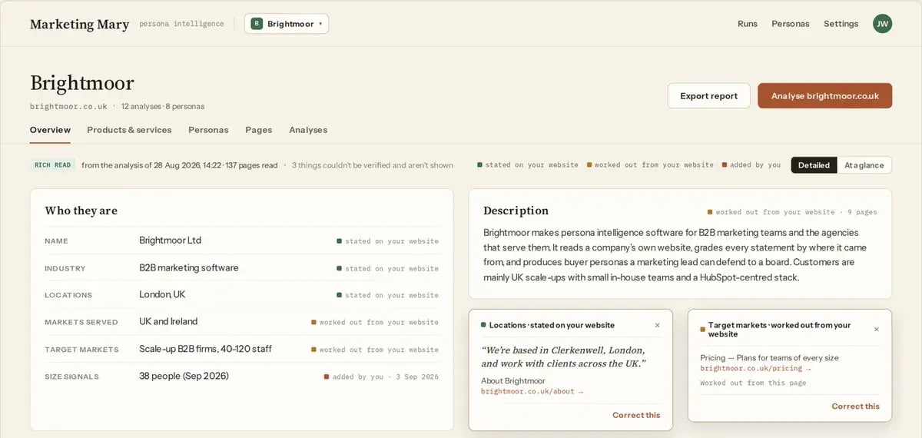
Task: Click the Clerkenwell quote text
Action: click(563, 357)
